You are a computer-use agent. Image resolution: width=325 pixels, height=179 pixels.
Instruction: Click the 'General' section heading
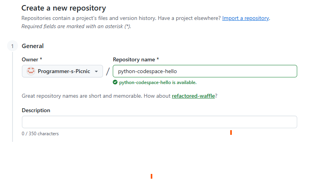pyautogui.click(x=33, y=46)
